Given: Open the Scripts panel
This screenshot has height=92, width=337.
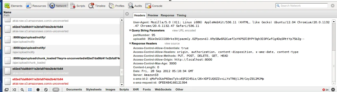Looking at the screenshot, I should [78, 6].
